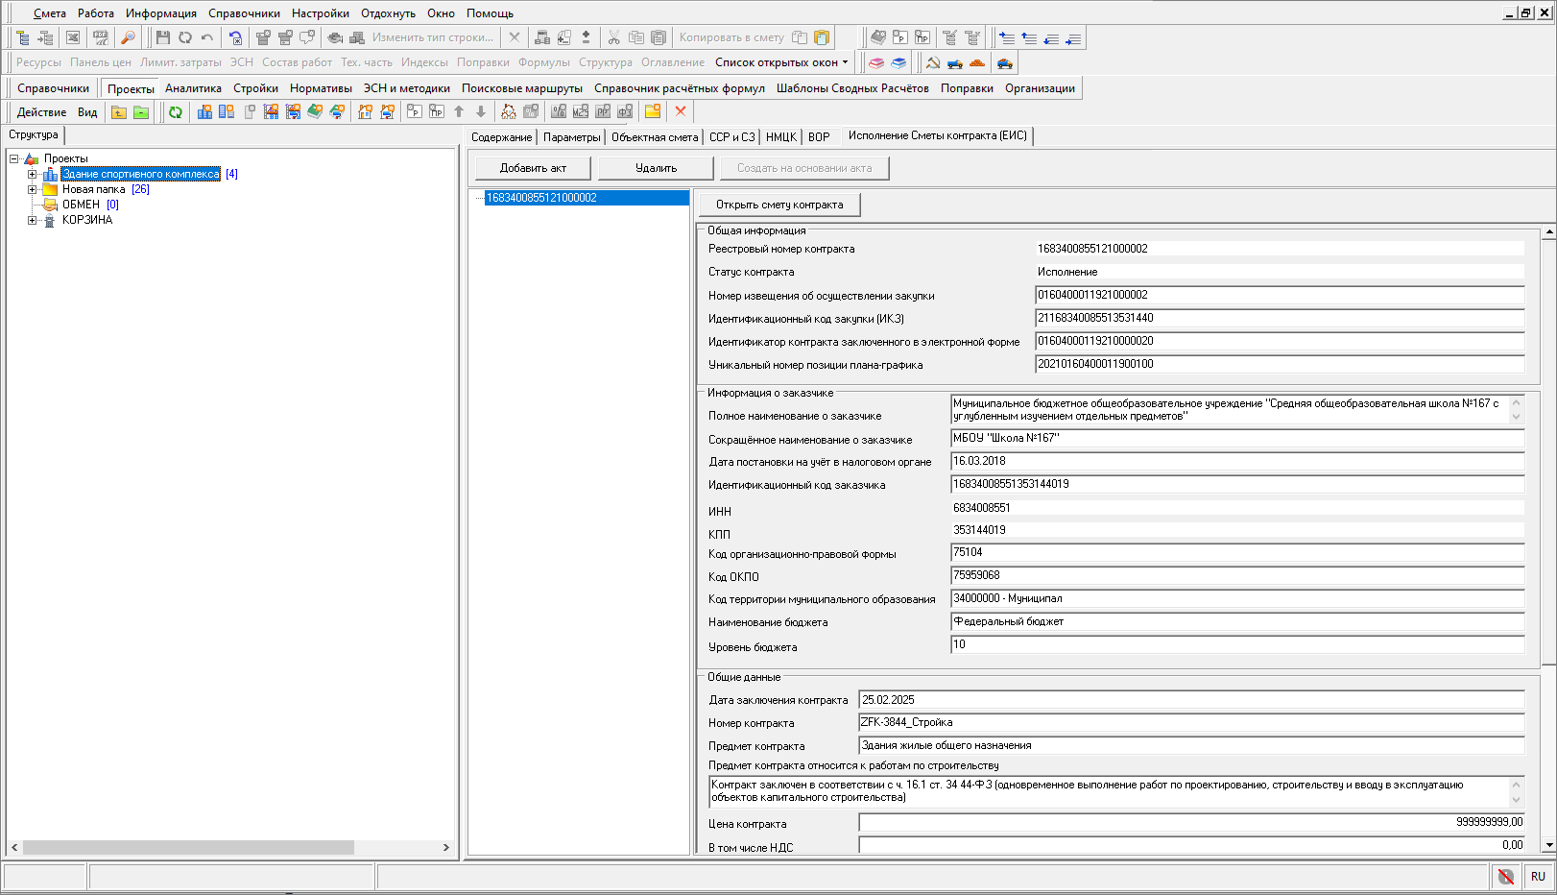The image size is (1557, 895).
Task: Collapse the 'Проекты' root tree node
Action: (x=14, y=159)
